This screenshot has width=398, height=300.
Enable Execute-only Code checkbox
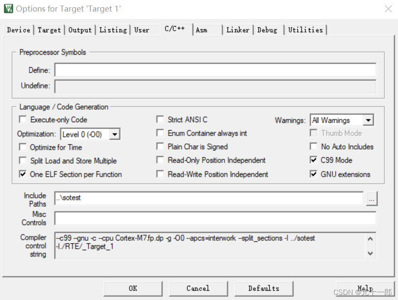click(x=23, y=119)
